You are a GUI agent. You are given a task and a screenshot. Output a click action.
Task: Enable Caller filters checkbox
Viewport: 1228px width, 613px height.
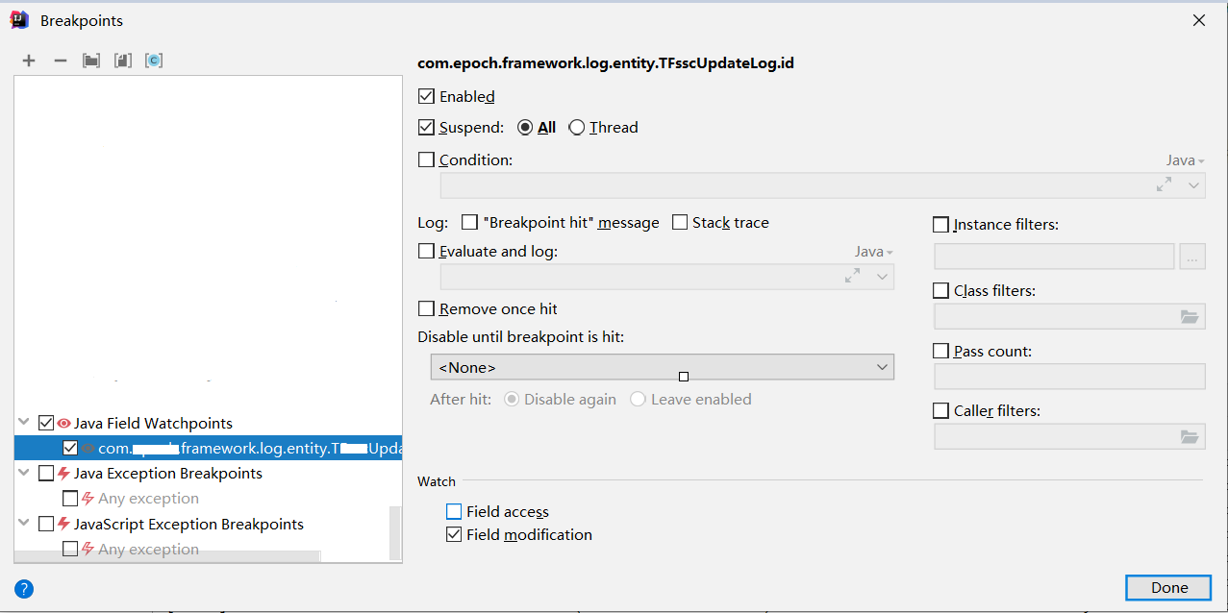(x=940, y=410)
